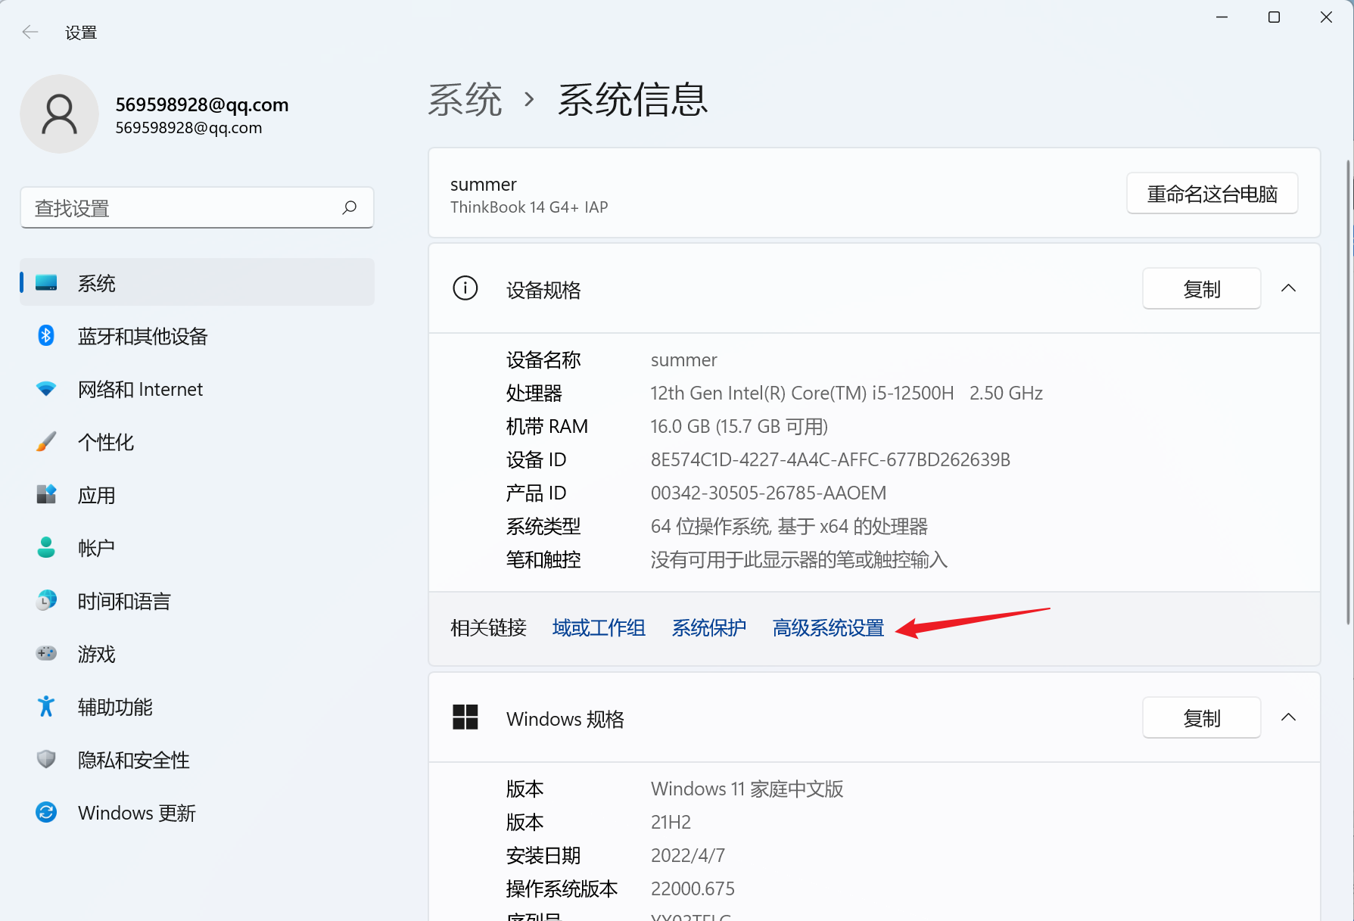Click the 设备名称 value summer
Viewport: 1354px width, 921px height.
(683, 359)
